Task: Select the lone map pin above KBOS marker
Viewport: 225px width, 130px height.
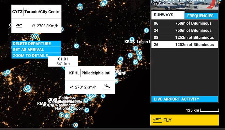Action: (146, 30)
